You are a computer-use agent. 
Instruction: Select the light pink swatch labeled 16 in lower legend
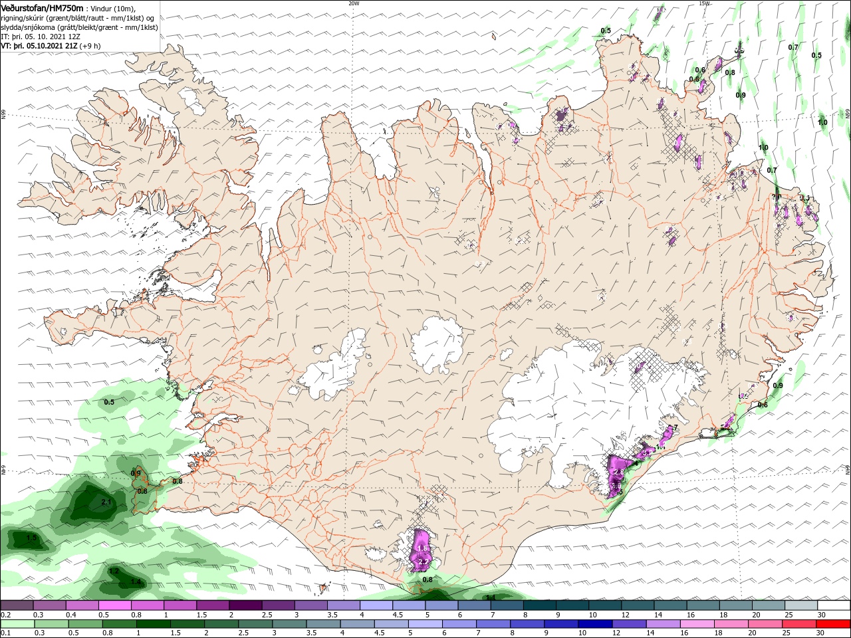696,624
